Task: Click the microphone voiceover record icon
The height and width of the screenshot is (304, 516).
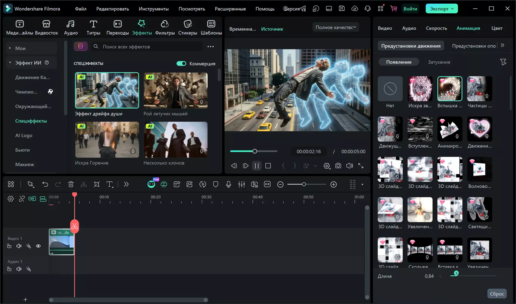Action: (x=229, y=184)
